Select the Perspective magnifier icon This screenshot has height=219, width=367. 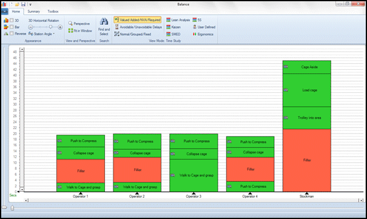coord(70,23)
